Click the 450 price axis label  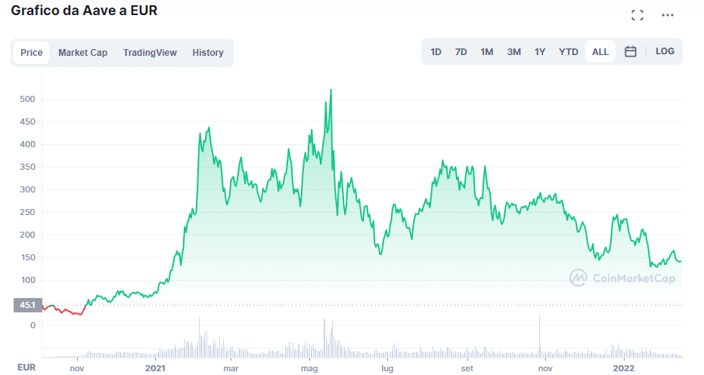[27, 122]
